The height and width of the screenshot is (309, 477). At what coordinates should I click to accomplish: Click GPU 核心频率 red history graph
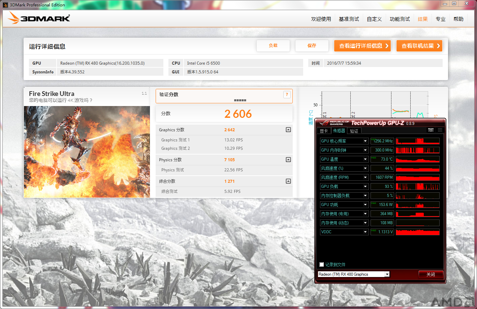418,141
